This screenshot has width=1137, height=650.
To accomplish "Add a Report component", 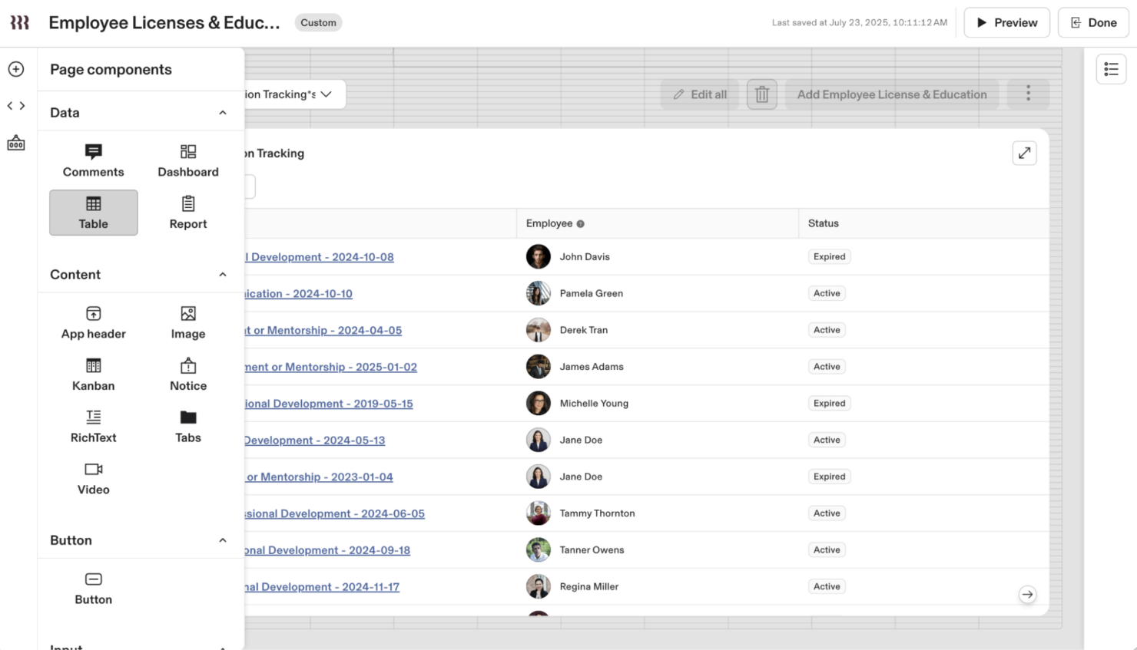I will (187, 213).
